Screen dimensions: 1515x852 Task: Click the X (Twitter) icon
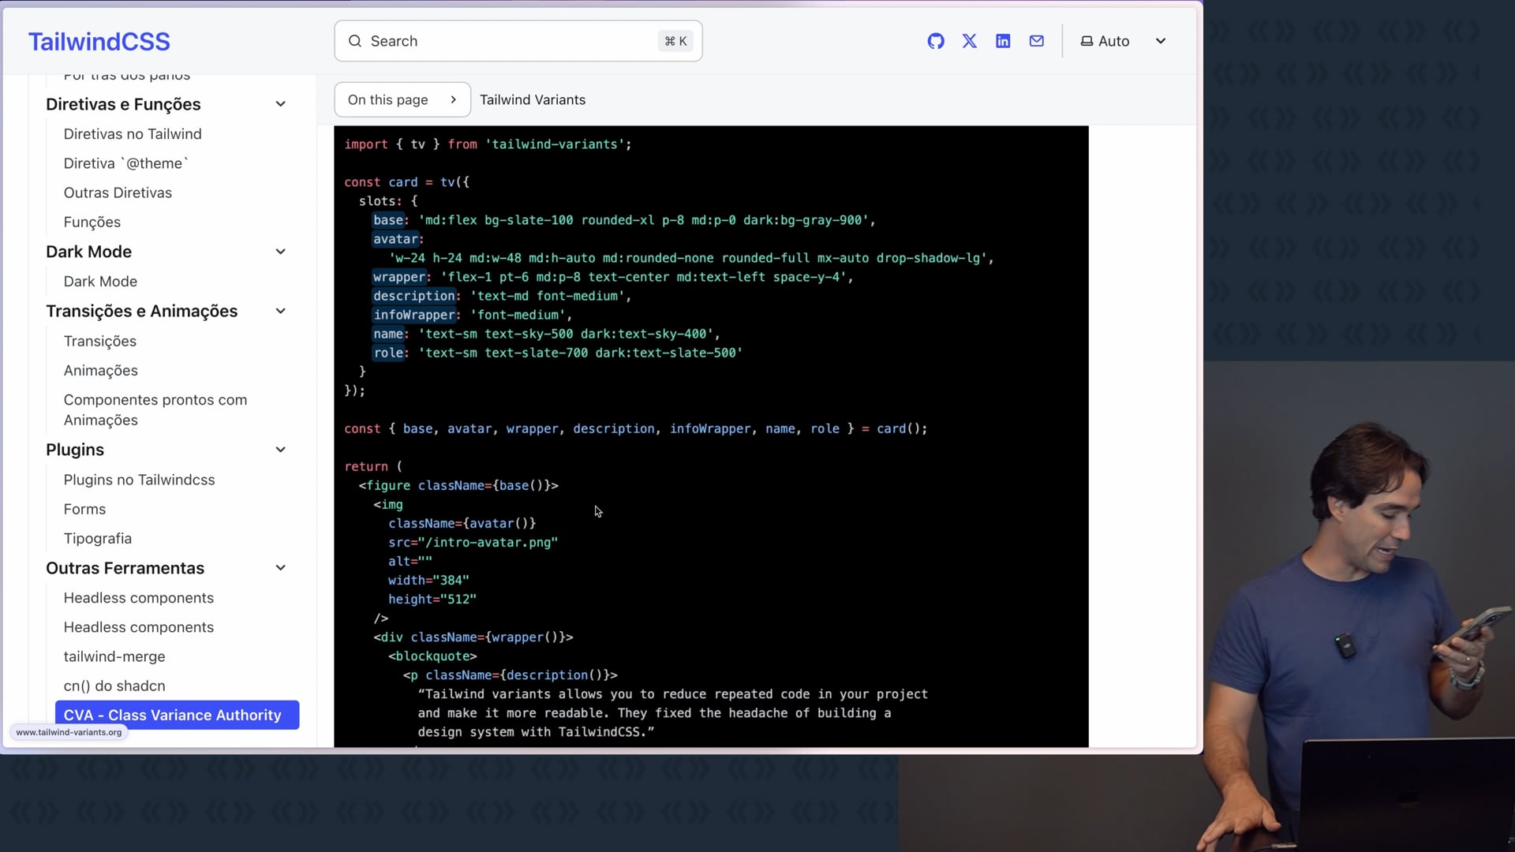[x=970, y=41]
